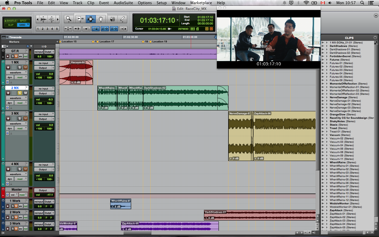Click record enable on 1 MX track
The image size is (379, 237).
8,67
